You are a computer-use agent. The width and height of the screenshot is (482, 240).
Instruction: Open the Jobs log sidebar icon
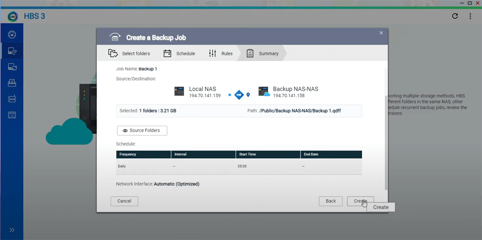12,115
